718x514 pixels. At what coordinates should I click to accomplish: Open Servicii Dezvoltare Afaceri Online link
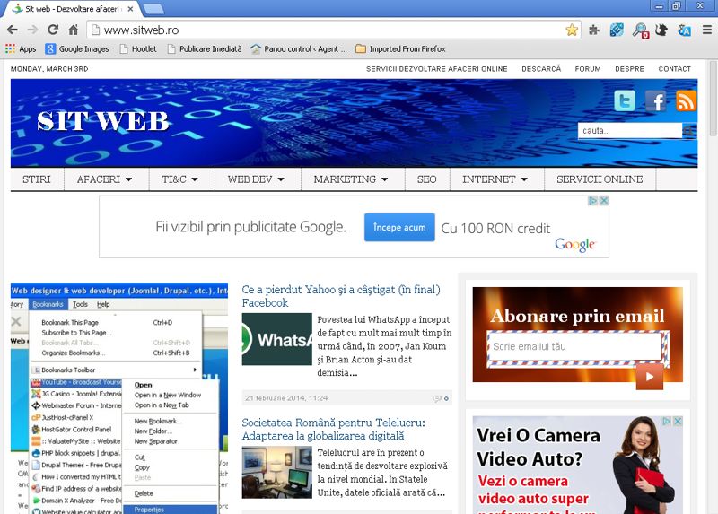[x=437, y=69]
